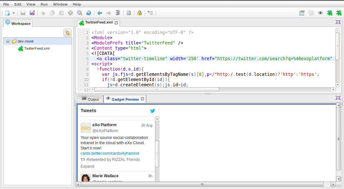The height and width of the screenshot is (189, 344).
Task: Click the new file icon in toolbar
Action: [8, 13]
